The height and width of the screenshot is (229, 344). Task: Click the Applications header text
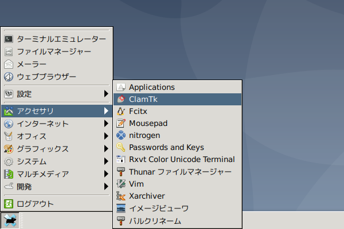[152, 87]
